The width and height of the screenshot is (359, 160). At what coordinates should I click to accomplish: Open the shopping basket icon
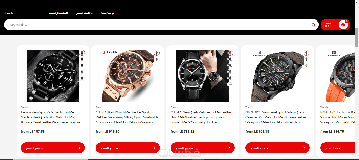[x=343, y=25]
